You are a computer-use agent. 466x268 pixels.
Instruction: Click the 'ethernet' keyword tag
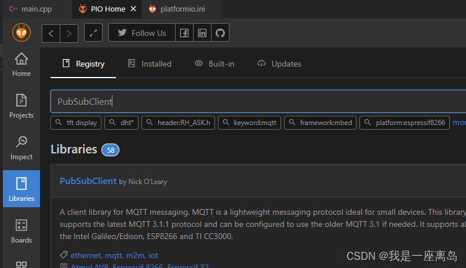point(86,255)
